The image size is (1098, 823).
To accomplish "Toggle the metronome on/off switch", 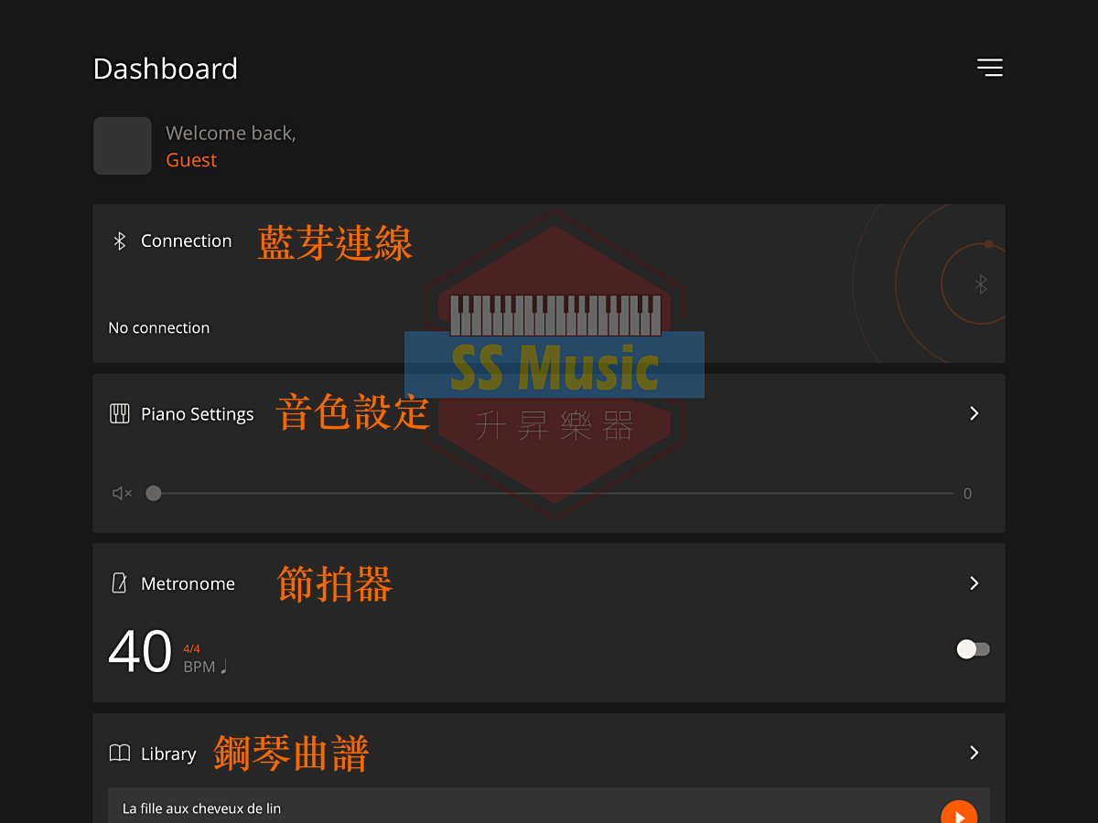I will click(973, 649).
